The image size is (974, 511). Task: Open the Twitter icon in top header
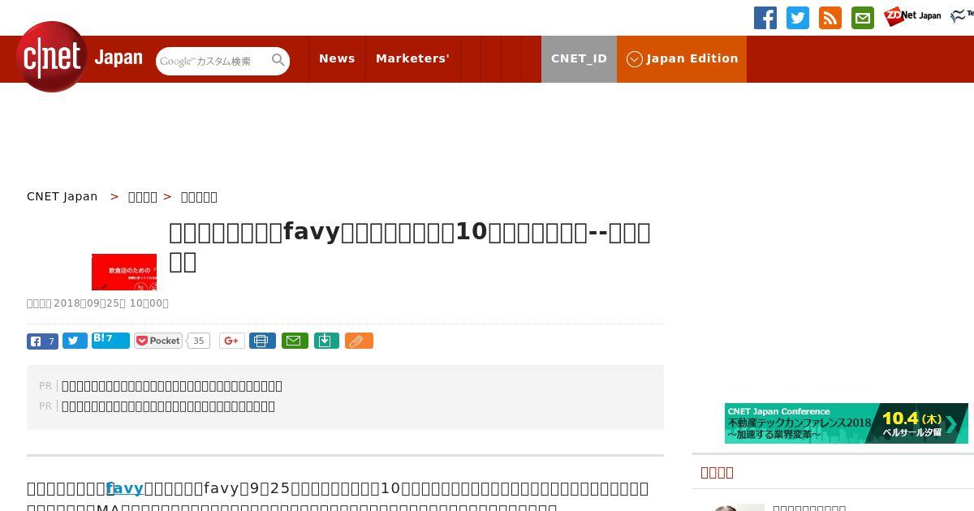click(798, 18)
